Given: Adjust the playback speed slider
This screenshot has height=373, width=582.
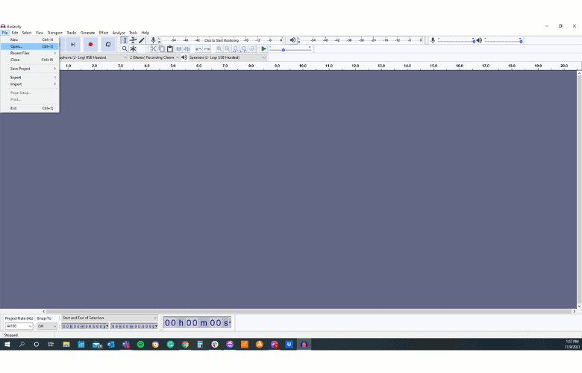Looking at the screenshot, I should pos(284,50).
